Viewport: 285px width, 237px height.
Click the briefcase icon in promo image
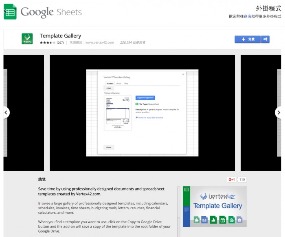[x=239, y=220]
